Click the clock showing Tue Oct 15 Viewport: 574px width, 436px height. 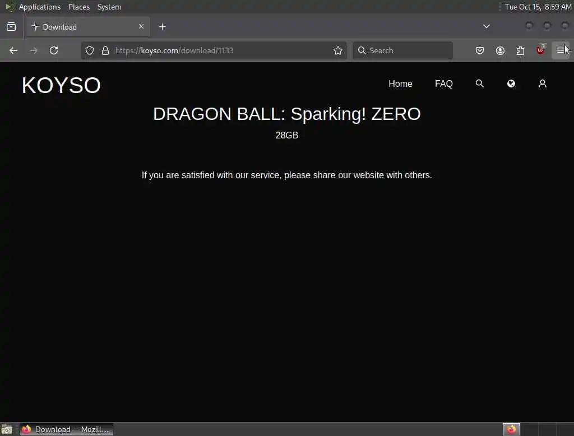pyautogui.click(x=538, y=7)
